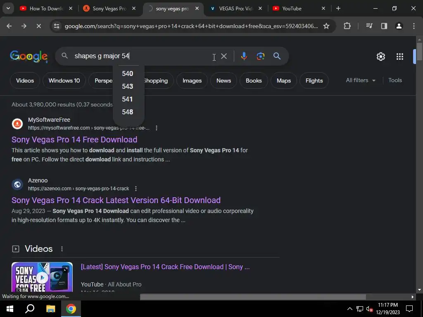Open the notification center
This screenshot has width=423, height=317.
tap(409, 309)
